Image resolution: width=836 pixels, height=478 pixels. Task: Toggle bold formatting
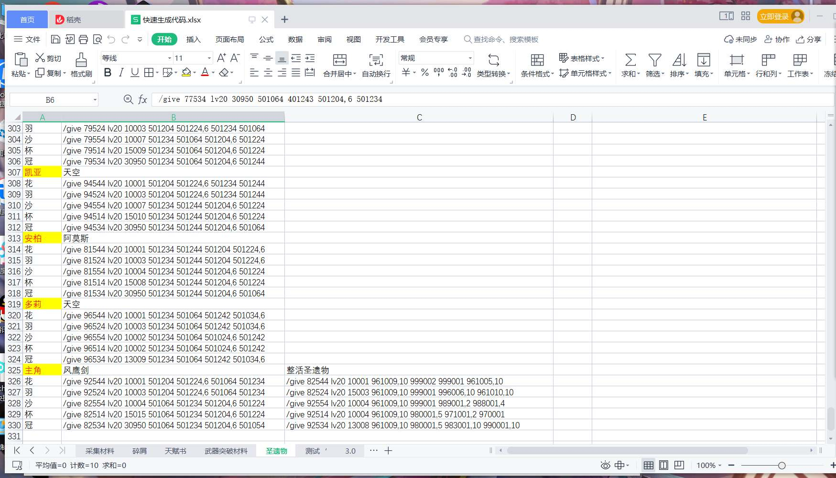click(108, 73)
